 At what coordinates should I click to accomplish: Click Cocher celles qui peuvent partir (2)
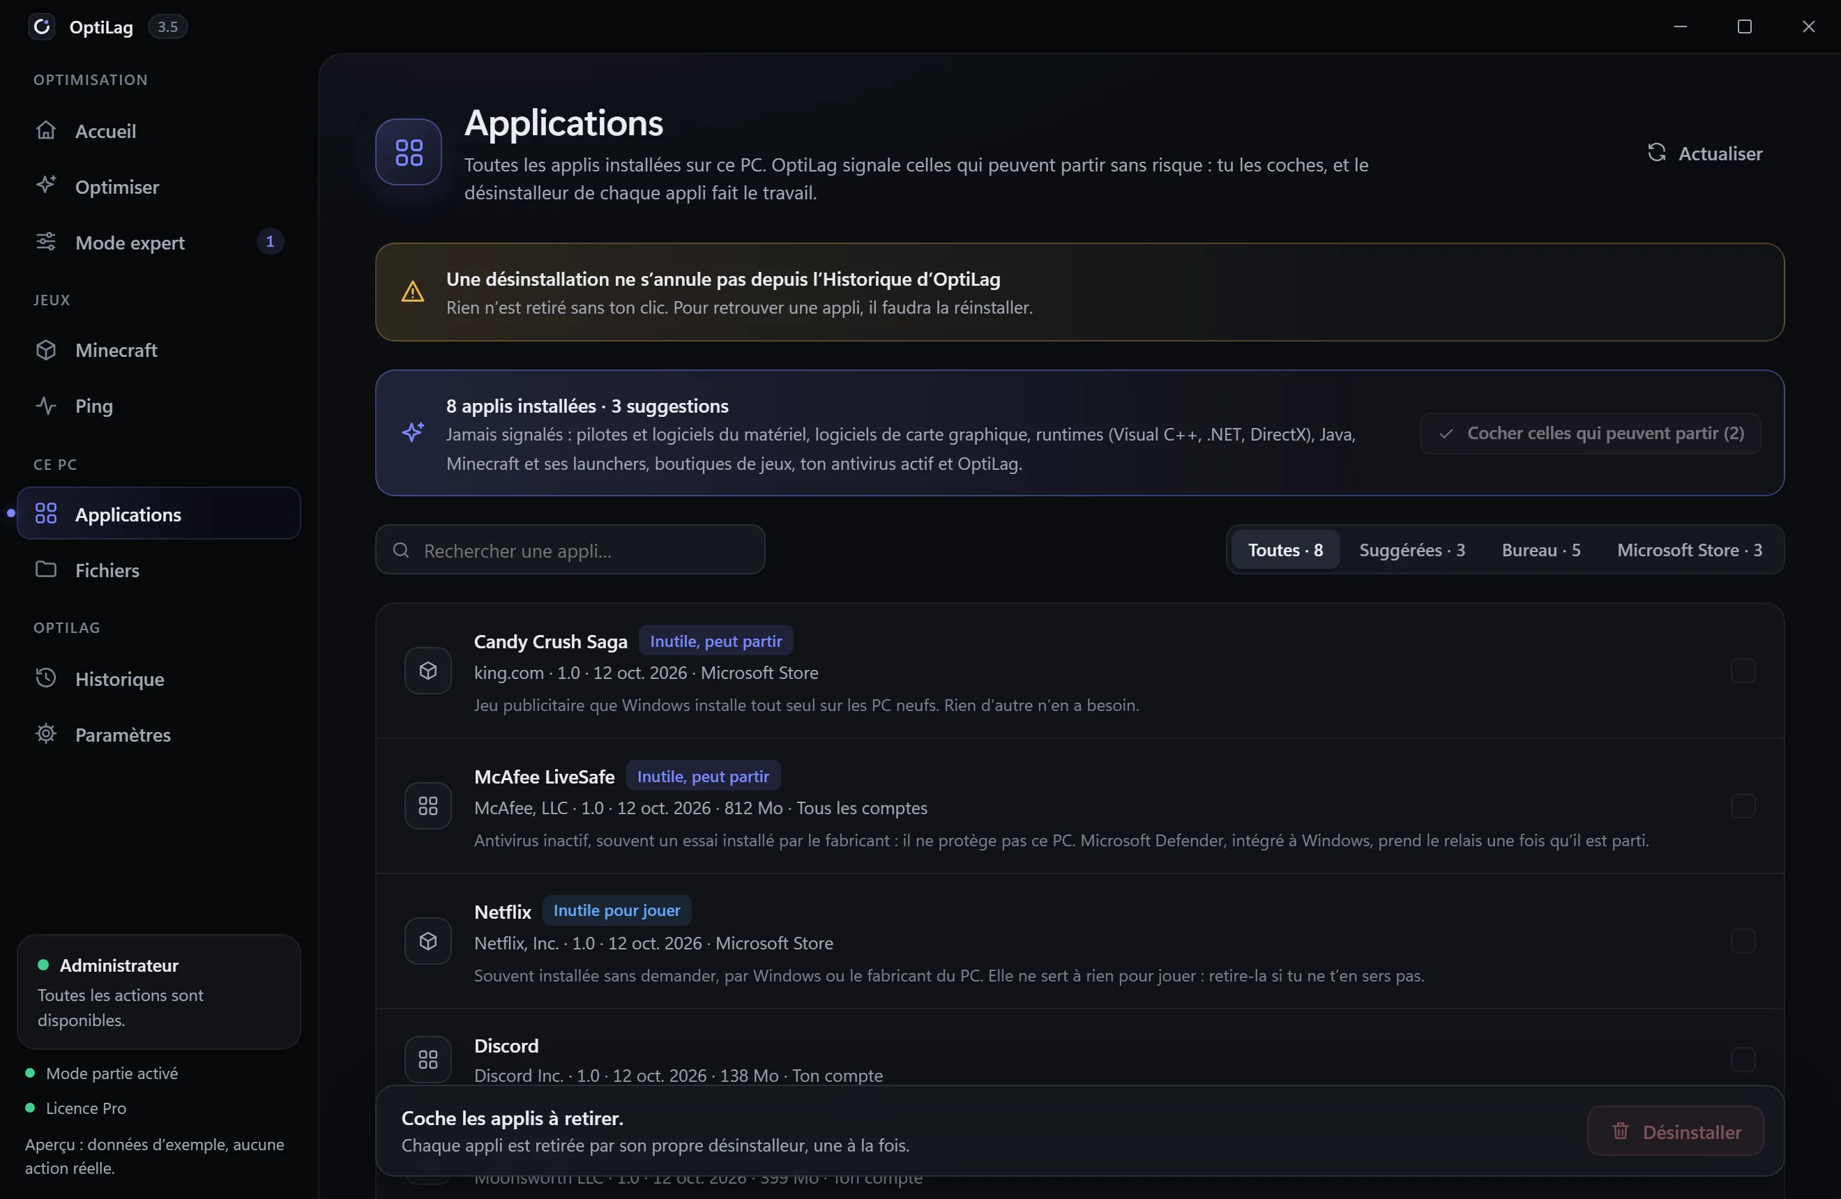pyautogui.click(x=1591, y=433)
